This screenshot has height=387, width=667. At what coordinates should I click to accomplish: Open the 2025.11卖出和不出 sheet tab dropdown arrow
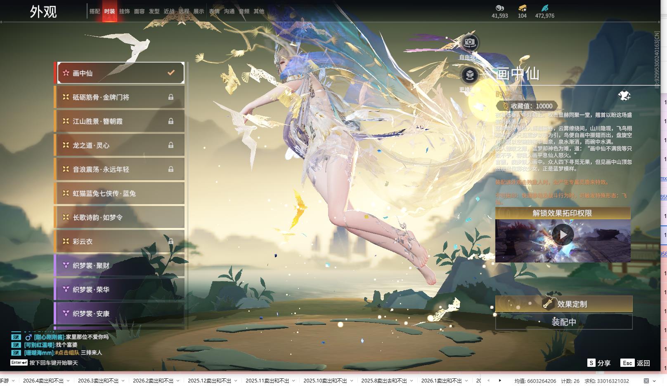(293, 381)
